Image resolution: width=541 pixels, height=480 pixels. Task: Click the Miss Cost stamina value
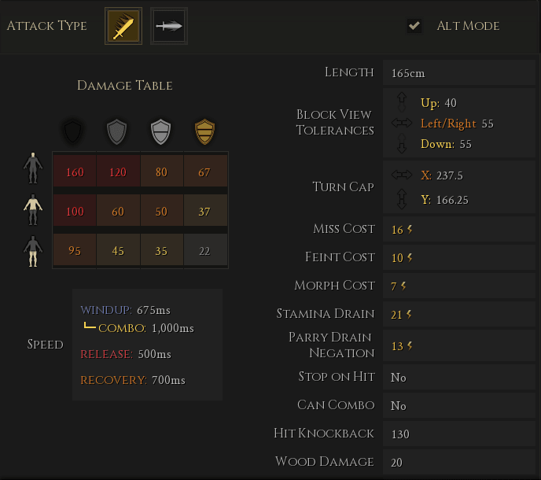click(x=401, y=229)
